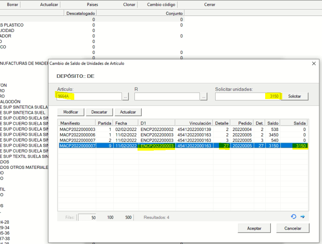Click Clonar in the top toolbar

coord(129,5)
